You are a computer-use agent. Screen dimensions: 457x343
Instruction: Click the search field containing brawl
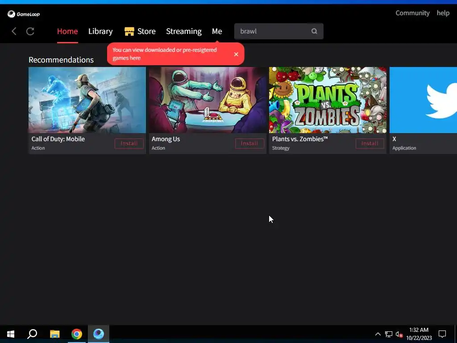coord(278,31)
